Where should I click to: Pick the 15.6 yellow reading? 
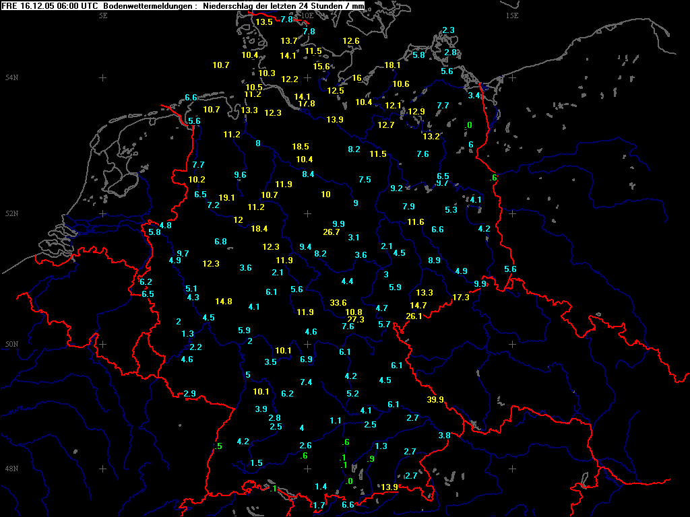click(x=321, y=67)
